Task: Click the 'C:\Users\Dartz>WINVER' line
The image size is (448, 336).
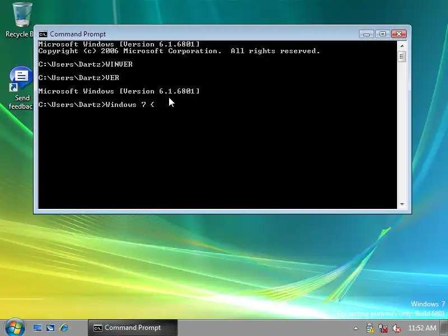Action: pos(86,64)
